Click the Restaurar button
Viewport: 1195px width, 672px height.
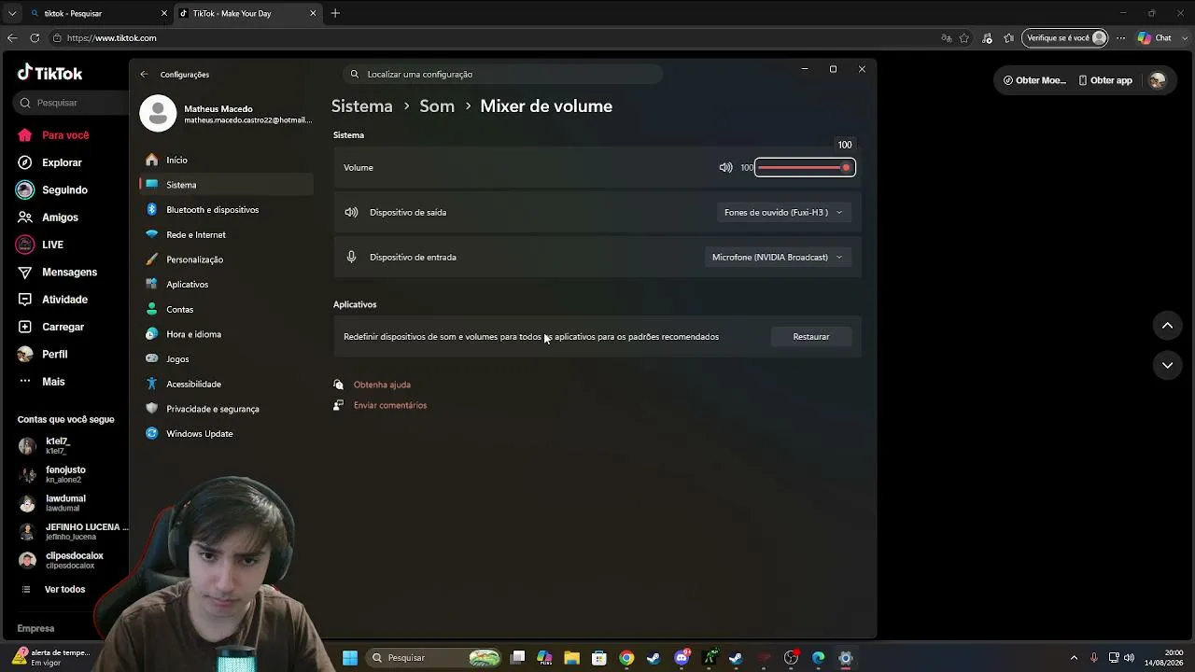[811, 337]
